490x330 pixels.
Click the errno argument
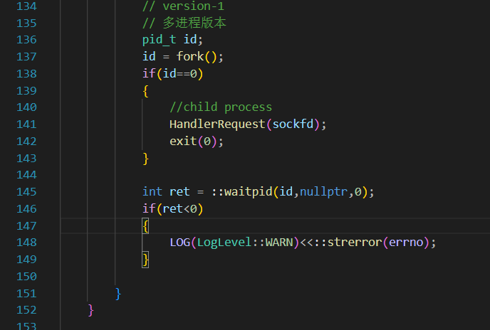pyautogui.click(x=406, y=243)
